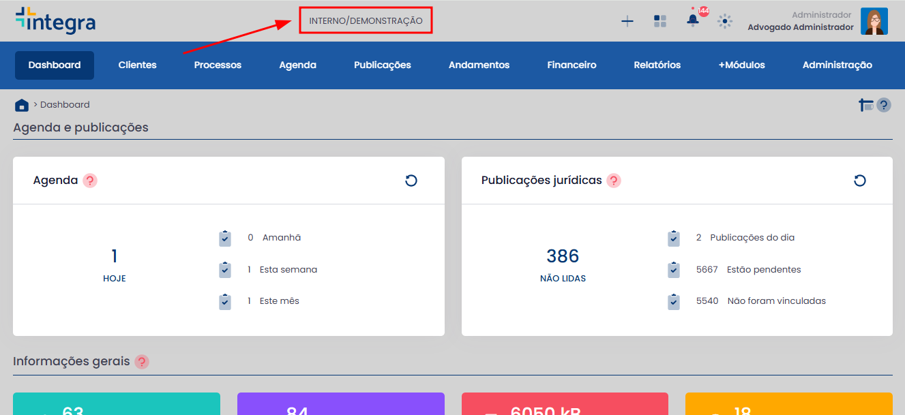905x415 pixels.
Task: Open the 386 Não lidas publications
Action: tap(563, 264)
